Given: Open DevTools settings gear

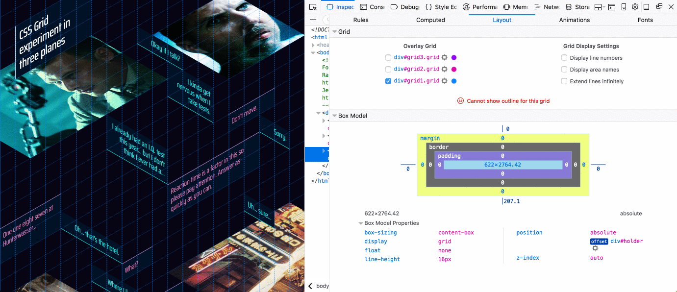Looking at the screenshot, I should pyautogui.click(x=635, y=7).
